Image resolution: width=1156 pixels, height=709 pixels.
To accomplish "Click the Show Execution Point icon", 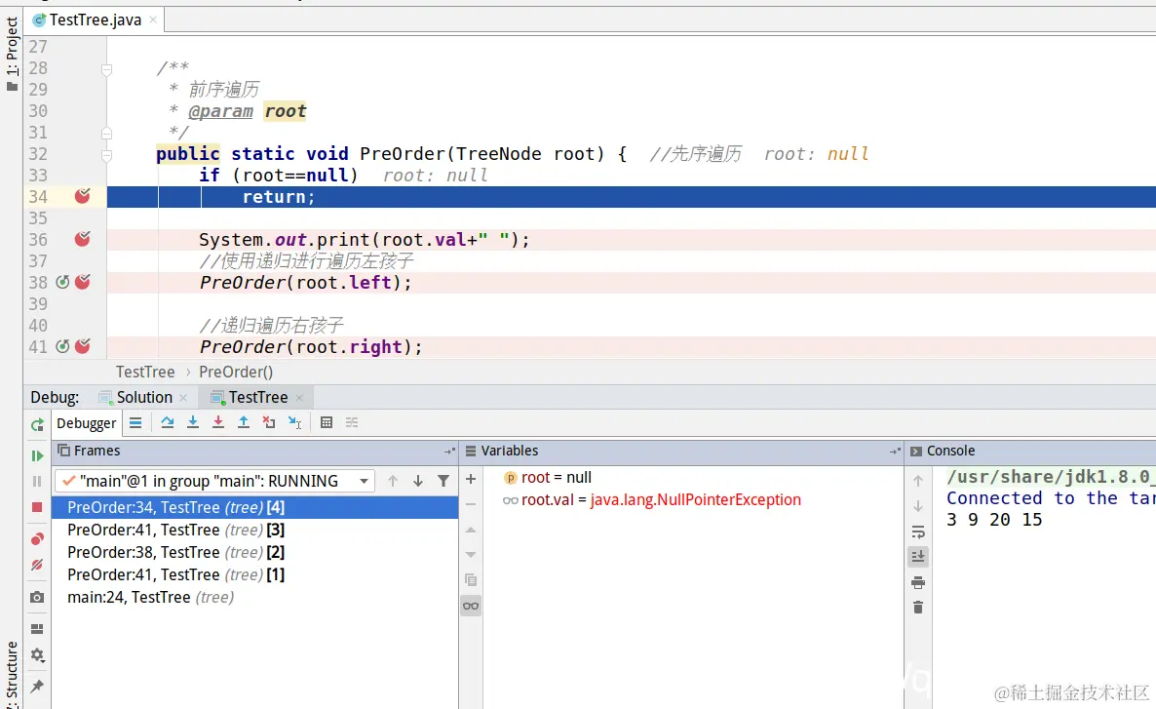I will [x=135, y=422].
